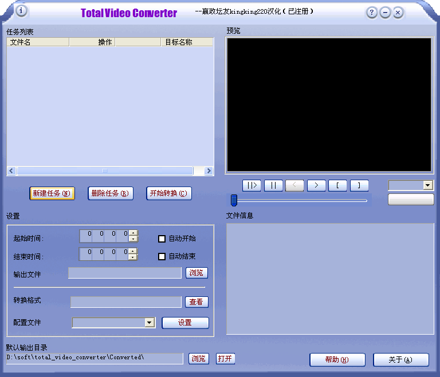Click the 转换格式 input field
Viewport: 440px width, 377px height.
(126, 302)
